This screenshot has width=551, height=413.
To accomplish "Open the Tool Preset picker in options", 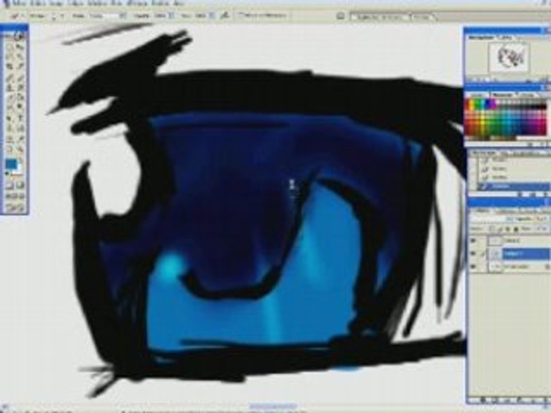I will pyautogui.click(x=15, y=16).
